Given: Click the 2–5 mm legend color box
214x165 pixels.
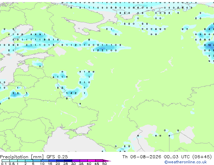Looking at the screenshot, I should pos(29,161).
